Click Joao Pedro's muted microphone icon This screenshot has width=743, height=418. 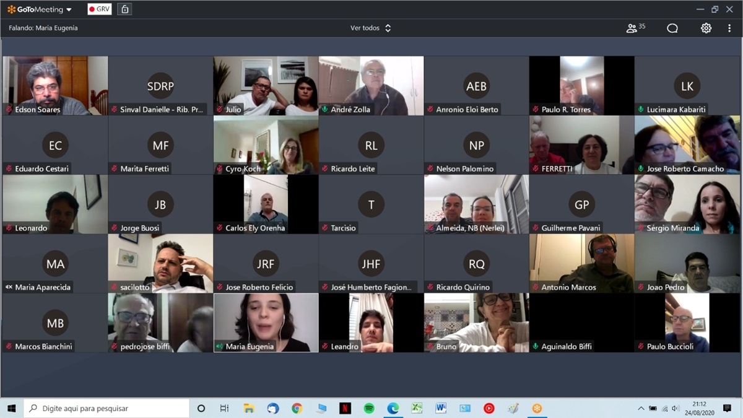641,287
